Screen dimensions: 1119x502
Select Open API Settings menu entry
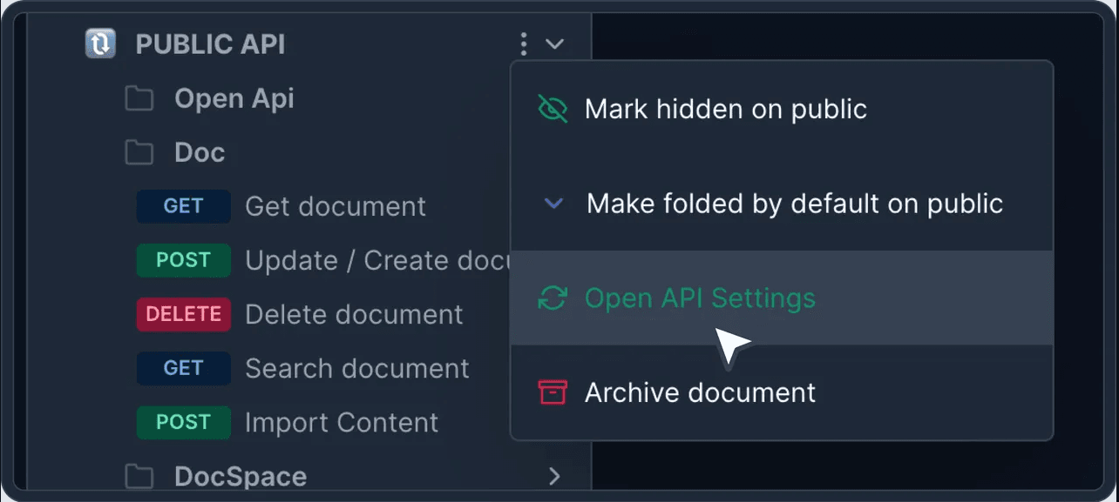pos(700,298)
